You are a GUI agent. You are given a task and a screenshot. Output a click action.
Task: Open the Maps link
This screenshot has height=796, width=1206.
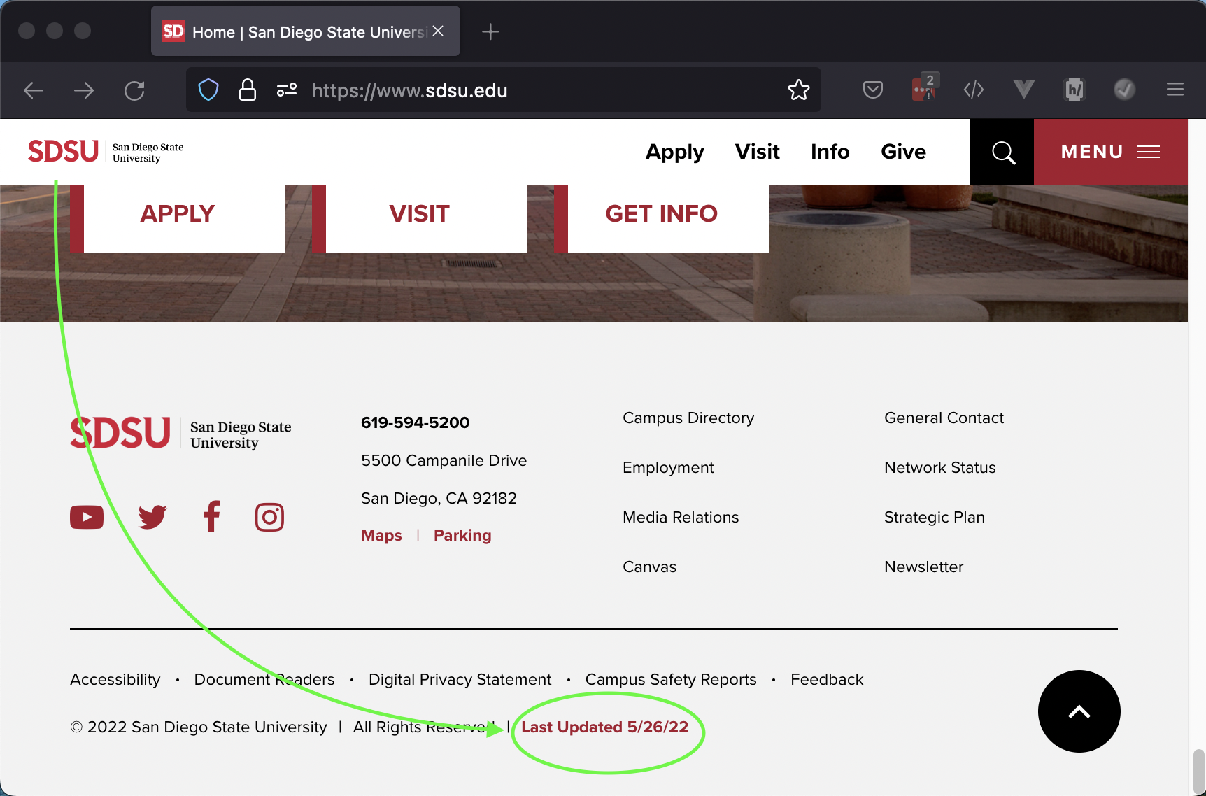(x=381, y=536)
